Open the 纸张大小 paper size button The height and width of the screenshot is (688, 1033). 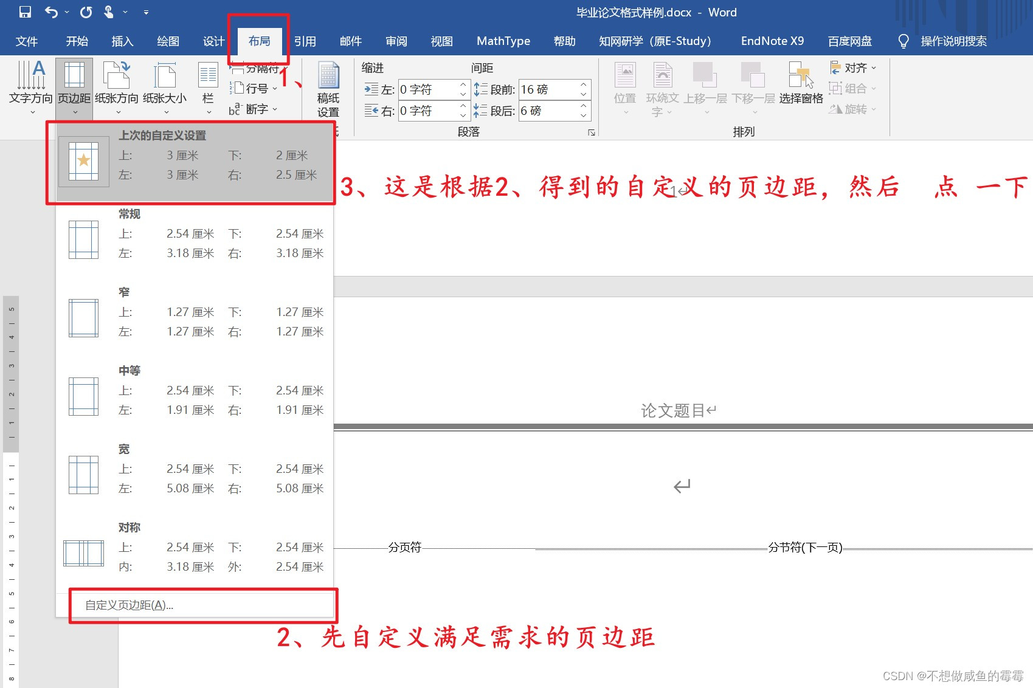coord(165,87)
